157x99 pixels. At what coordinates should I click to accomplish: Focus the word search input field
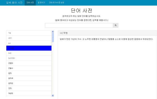pyautogui.click(x=79, y=25)
